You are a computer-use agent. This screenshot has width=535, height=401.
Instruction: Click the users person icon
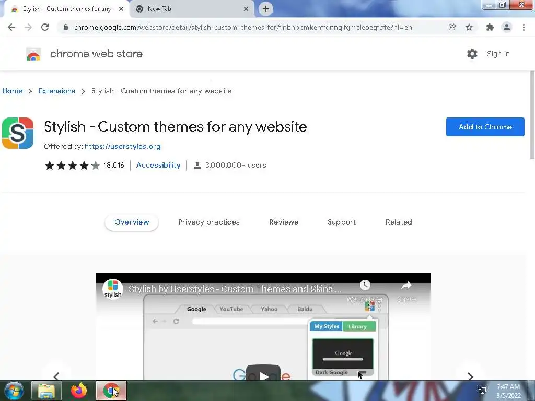point(197,166)
